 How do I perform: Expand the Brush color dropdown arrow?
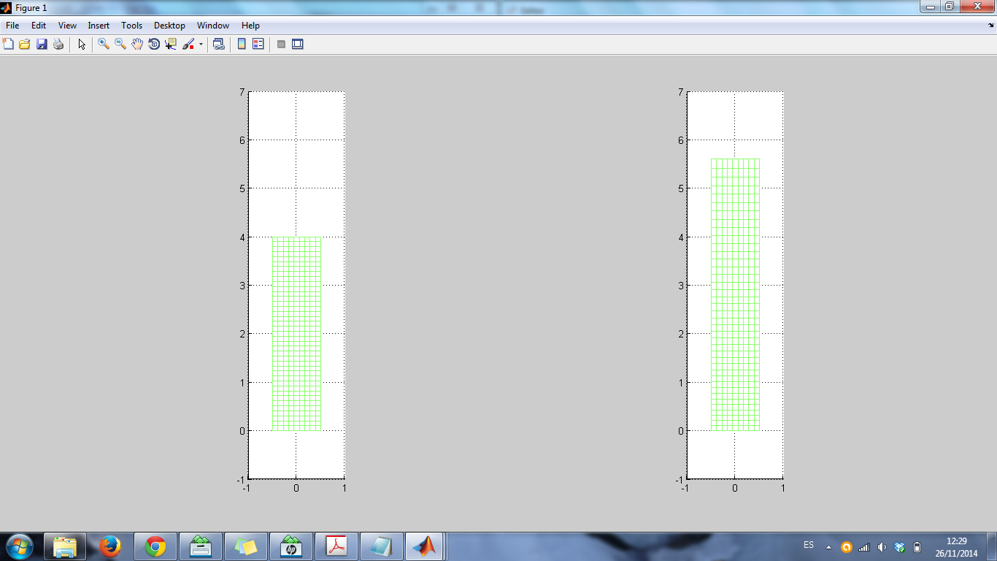pos(201,45)
